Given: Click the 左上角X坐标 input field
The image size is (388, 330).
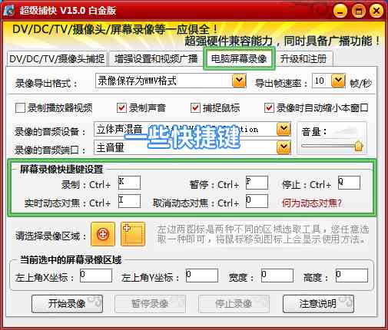Looking at the screenshot, I should point(96,276).
